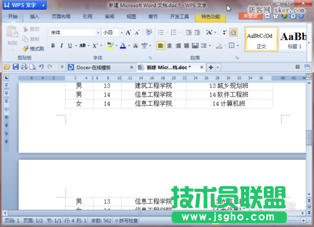Click the zoom-in plus button in status bar

click(303, 220)
